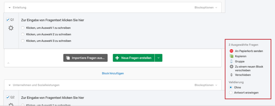Collapse the Unternehmen und Sozialleistungen block
This screenshot has height=106, width=275.
click(10, 85)
